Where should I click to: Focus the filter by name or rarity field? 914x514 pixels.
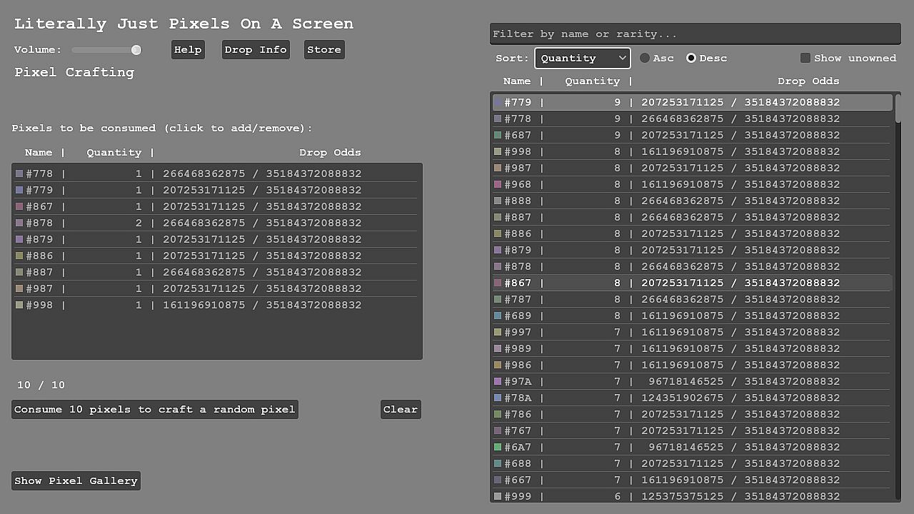(694, 34)
